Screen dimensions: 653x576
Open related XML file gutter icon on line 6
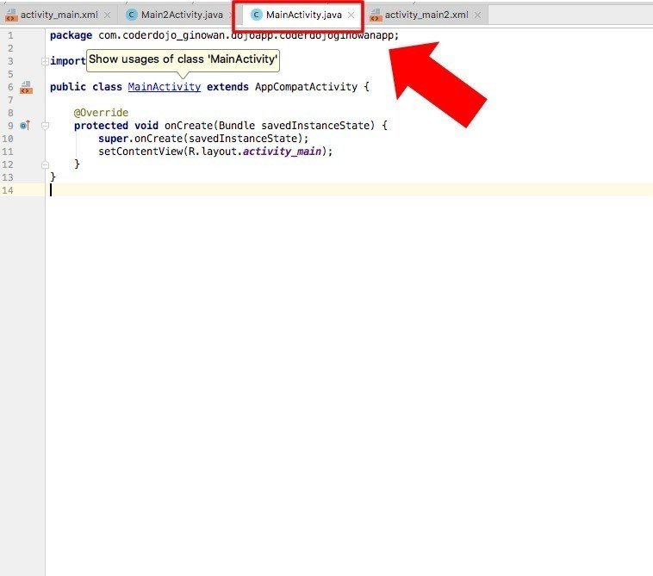[26, 88]
